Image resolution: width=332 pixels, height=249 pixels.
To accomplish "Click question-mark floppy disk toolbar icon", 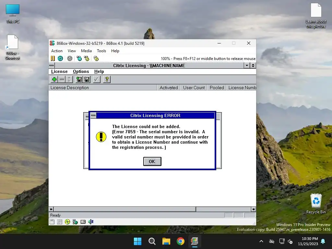I will pos(87,79).
